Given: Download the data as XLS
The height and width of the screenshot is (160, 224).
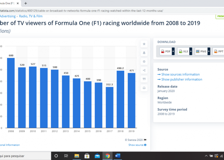Looking at the screenshot, I should pyautogui.click(x=183, y=51).
